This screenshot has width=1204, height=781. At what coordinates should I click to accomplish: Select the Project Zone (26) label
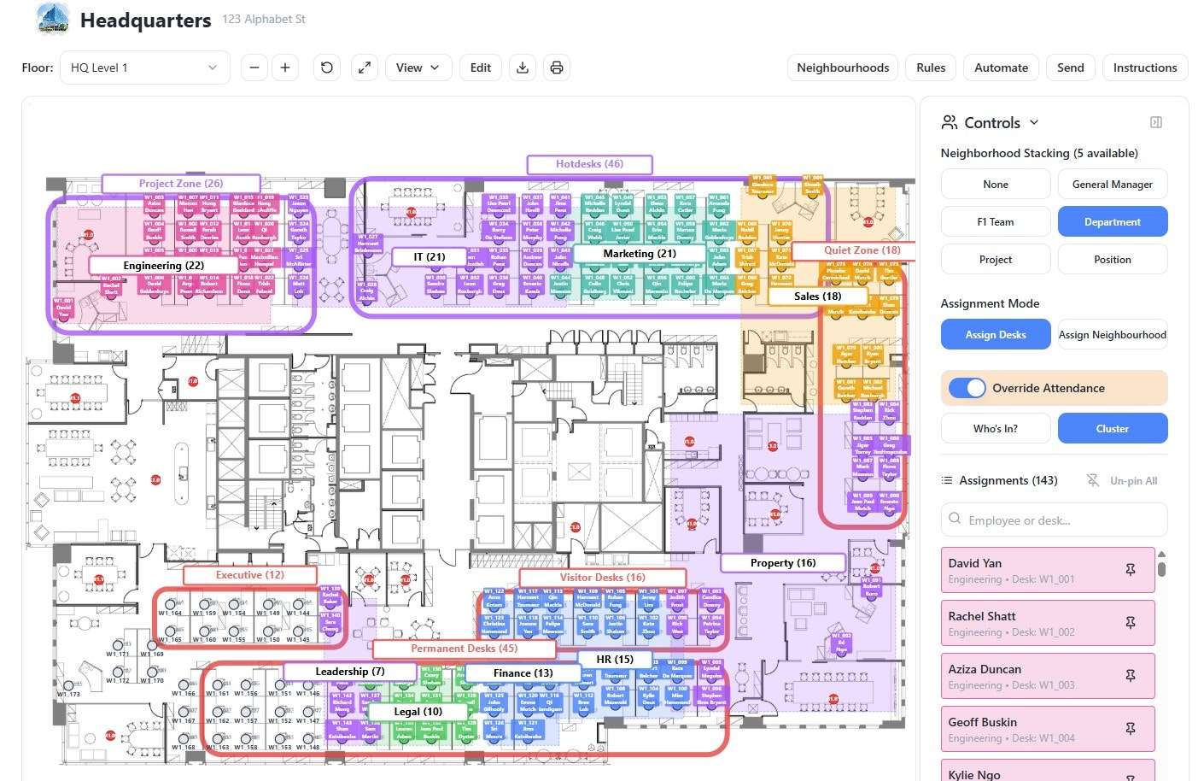point(181,183)
